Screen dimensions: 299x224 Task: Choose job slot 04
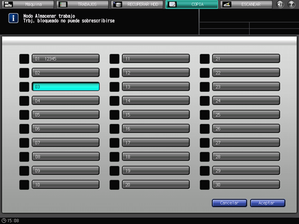click(x=65, y=100)
